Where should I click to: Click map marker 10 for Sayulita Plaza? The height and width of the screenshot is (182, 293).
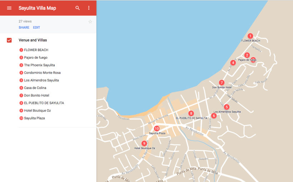[157, 128]
